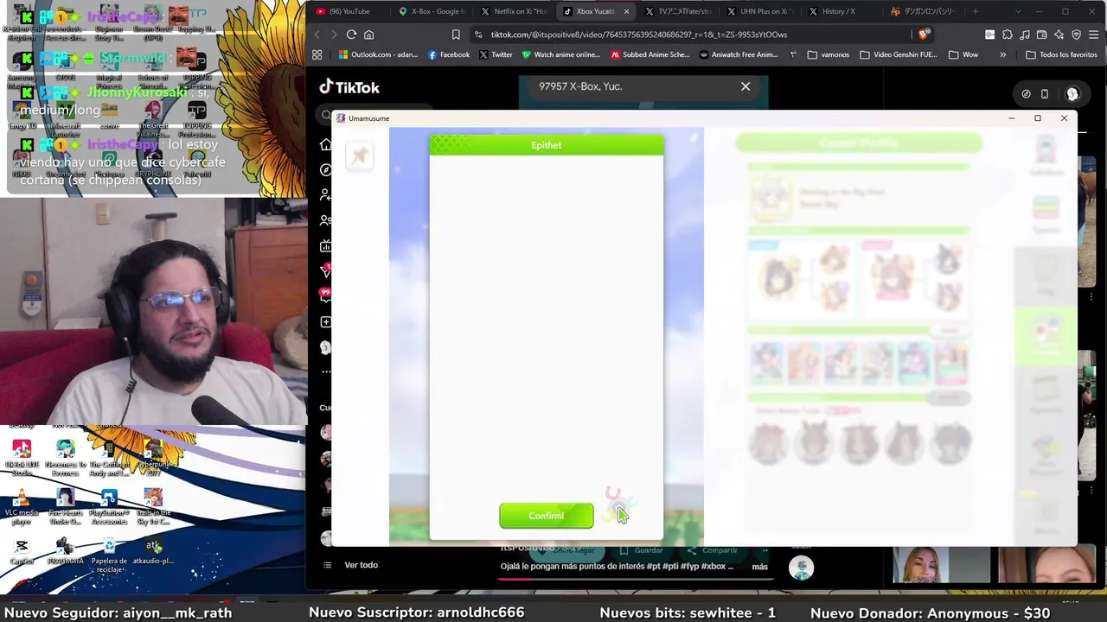Close the 97957 X-Box, Yuc. search chip
Image resolution: width=1107 pixels, height=622 pixels.
[745, 86]
